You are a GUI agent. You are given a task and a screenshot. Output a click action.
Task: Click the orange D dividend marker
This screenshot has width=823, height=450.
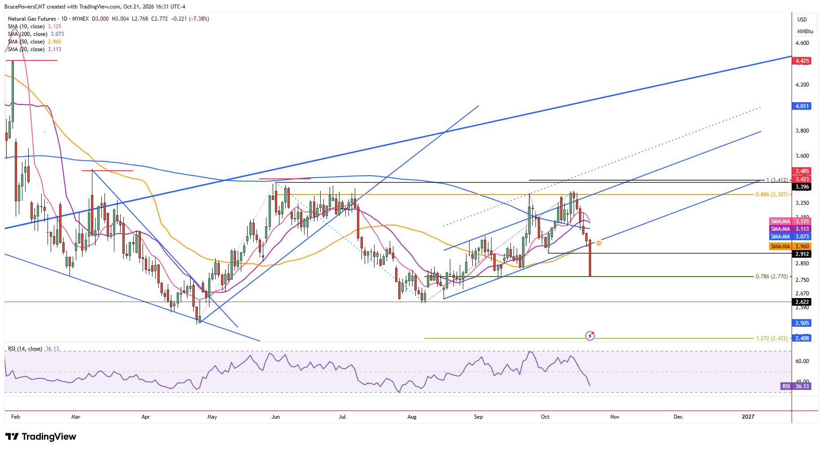(599, 243)
